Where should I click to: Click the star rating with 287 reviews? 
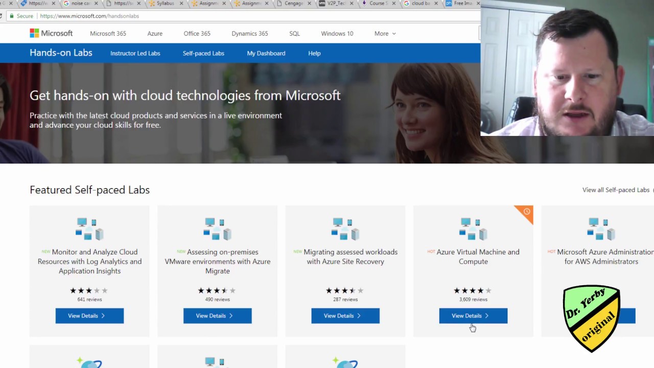[345, 290]
